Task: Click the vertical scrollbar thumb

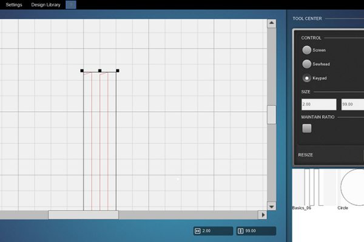Action: 272,114
